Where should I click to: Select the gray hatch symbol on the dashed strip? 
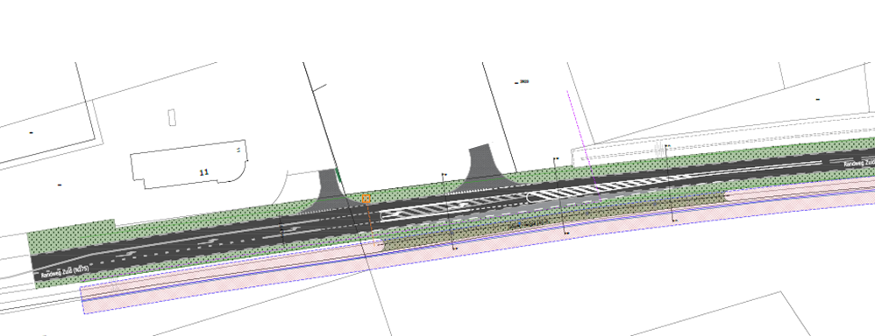[x=659, y=149]
